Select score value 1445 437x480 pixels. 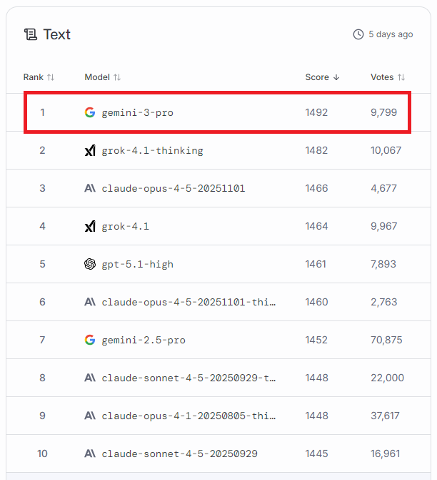(316, 454)
